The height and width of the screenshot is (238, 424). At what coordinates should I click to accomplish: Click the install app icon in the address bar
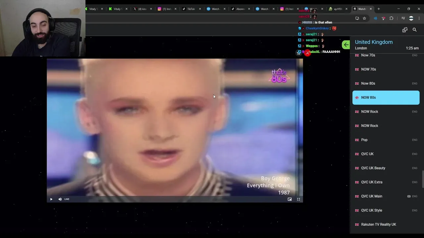pyautogui.click(x=357, y=19)
